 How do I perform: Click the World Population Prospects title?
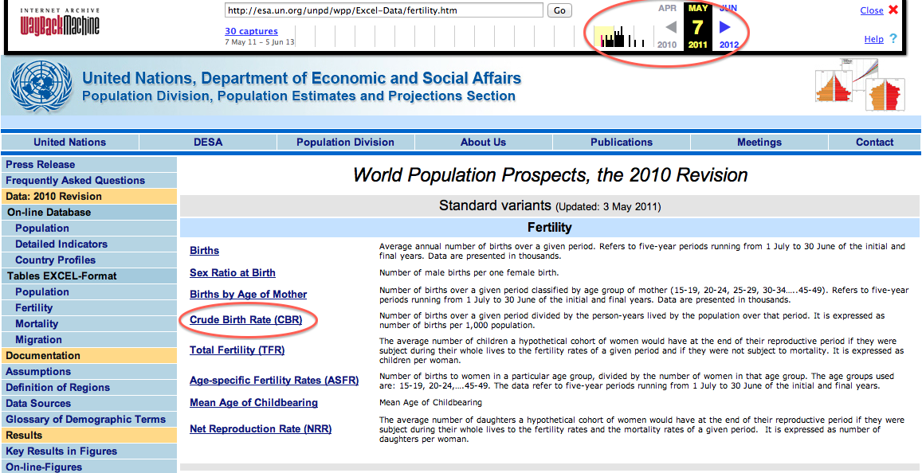[550, 175]
